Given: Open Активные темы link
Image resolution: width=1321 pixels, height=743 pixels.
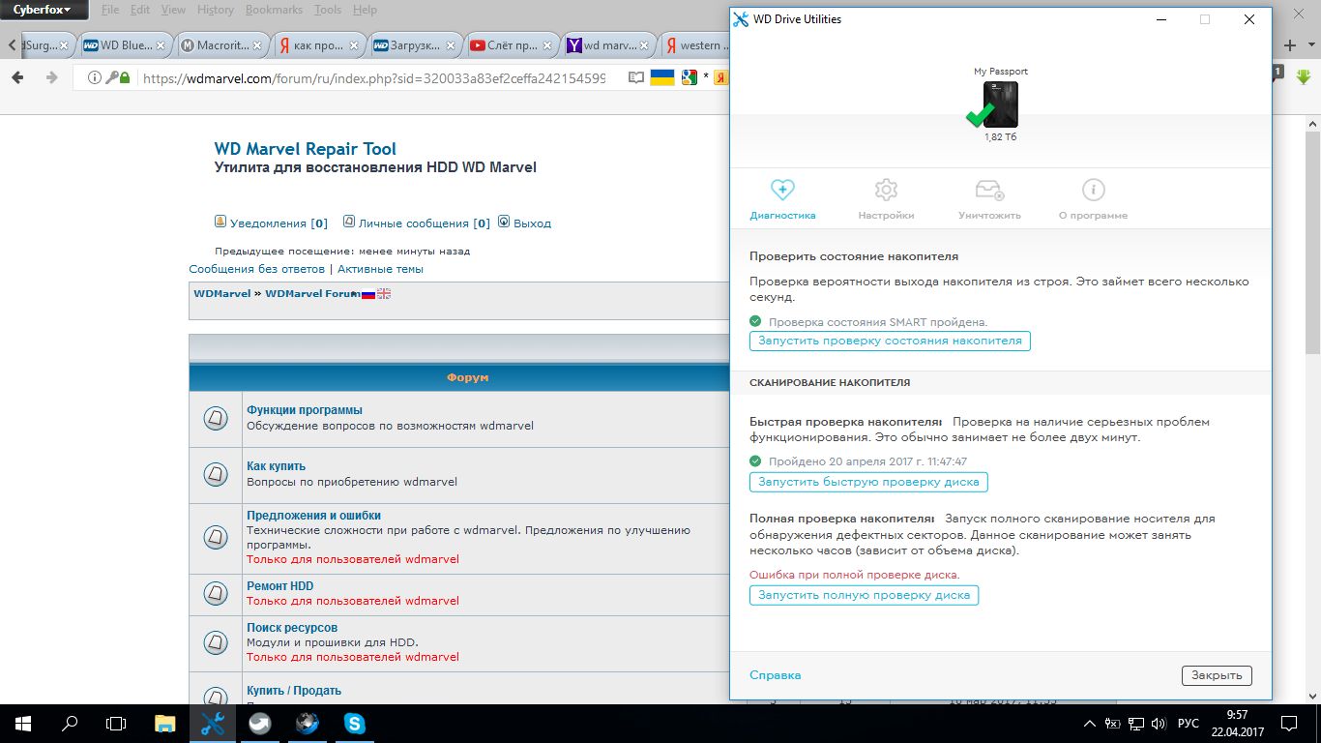Looking at the screenshot, I should click(380, 269).
